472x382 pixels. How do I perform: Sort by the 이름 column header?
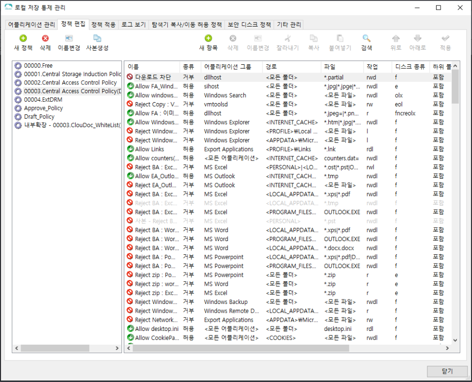[152, 67]
